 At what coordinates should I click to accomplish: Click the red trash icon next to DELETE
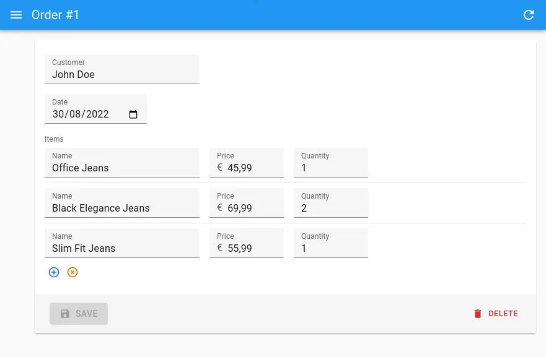pos(478,314)
